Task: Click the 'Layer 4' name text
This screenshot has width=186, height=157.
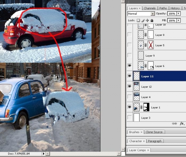Action: click(x=146, y=97)
